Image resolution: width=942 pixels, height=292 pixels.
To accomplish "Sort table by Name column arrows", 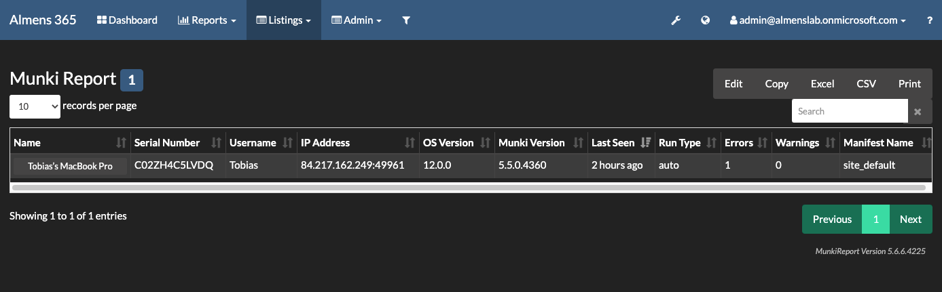I will pyautogui.click(x=121, y=143).
